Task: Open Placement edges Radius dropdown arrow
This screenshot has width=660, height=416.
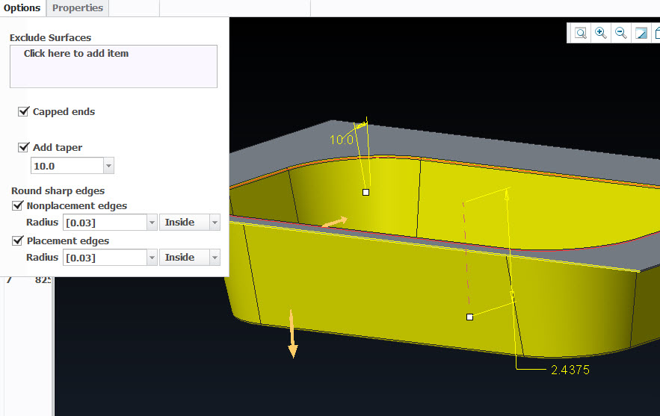Action: pos(152,258)
